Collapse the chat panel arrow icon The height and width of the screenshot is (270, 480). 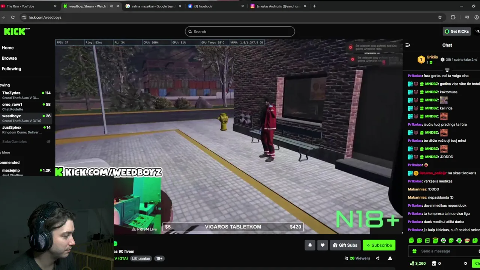[x=408, y=45]
